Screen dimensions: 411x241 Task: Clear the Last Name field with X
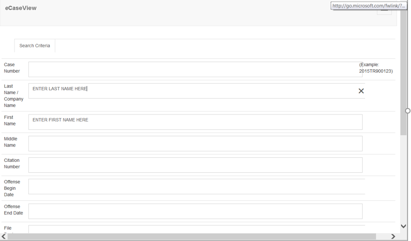tap(361, 91)
